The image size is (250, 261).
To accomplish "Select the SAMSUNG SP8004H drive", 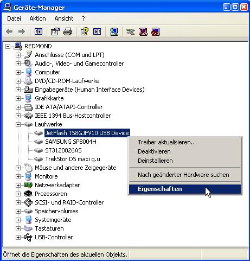I will coord(70,142).
